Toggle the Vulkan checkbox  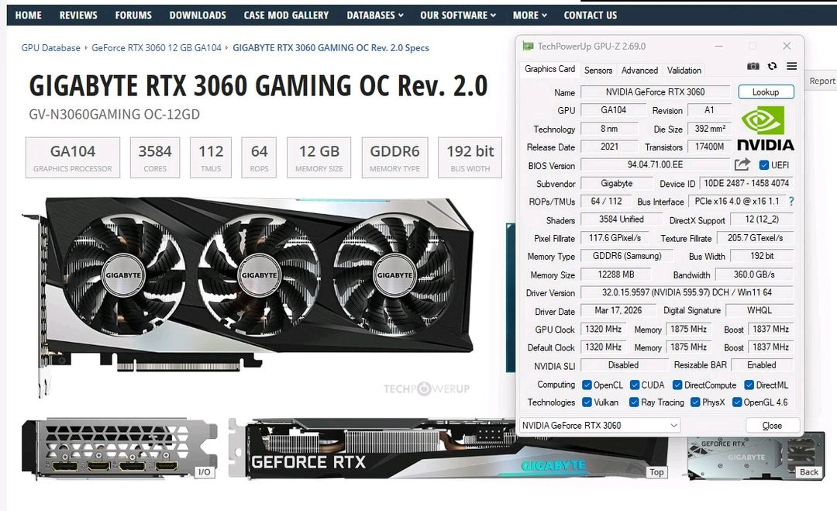[587, 402]
